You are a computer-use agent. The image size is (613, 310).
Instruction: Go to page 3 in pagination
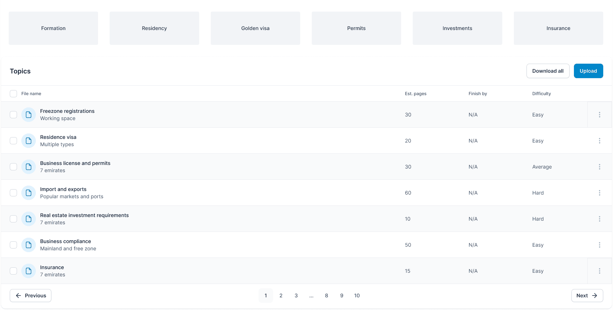tap(296, 296)
